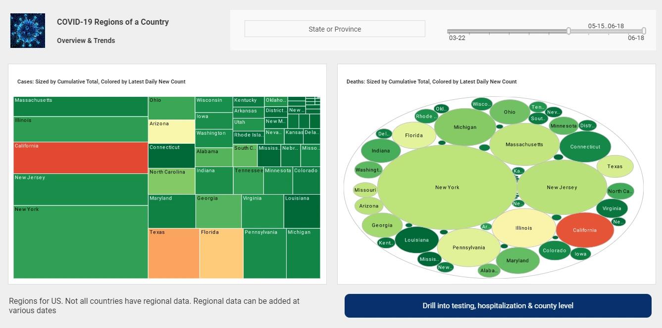Click the New York bubble in the deaths chart
The image size is (662, 328).
[446, 187]
